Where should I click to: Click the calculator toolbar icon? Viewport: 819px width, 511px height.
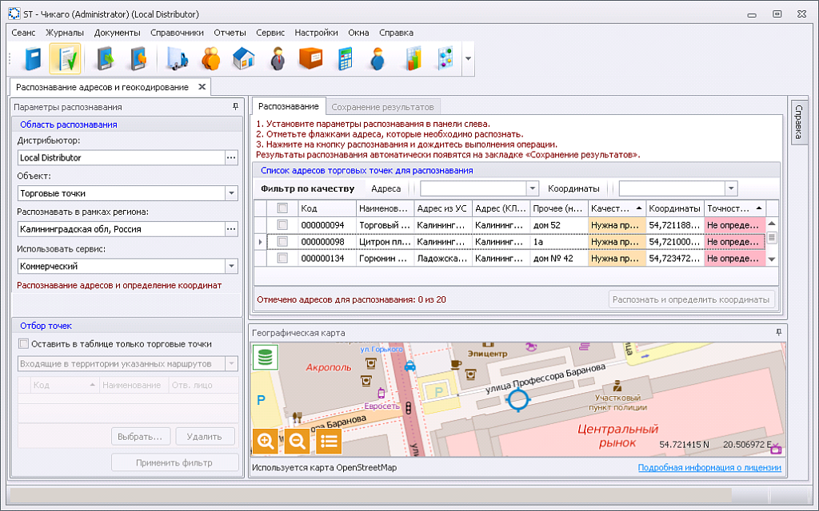[344, 58]
